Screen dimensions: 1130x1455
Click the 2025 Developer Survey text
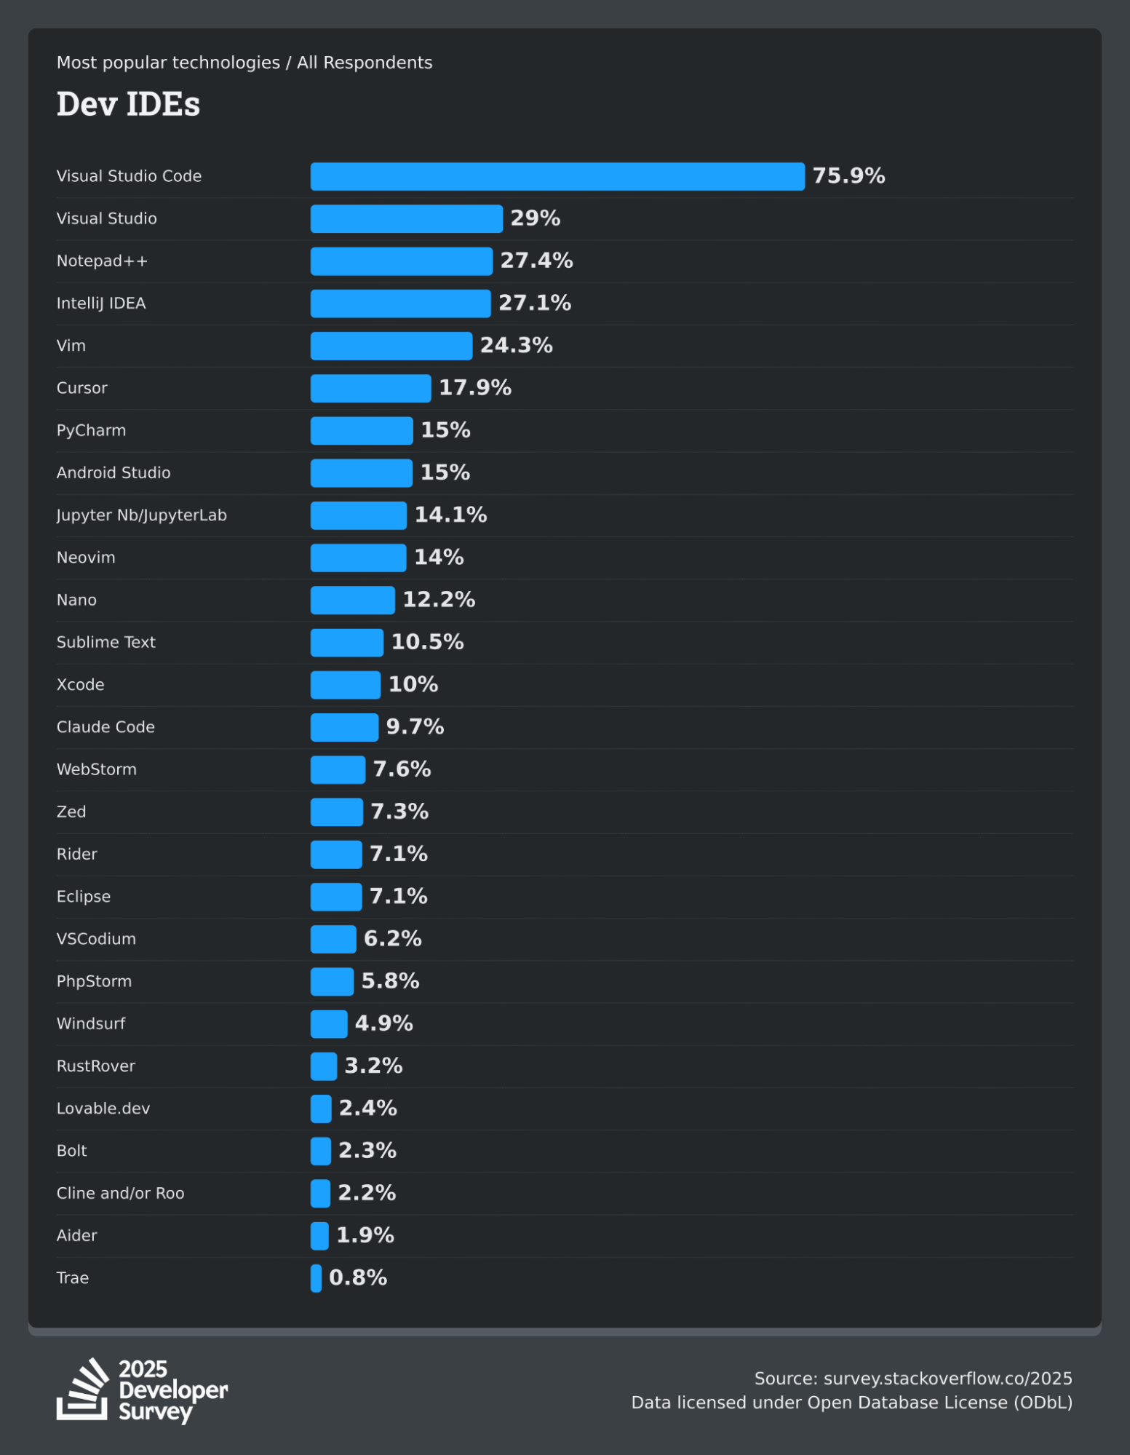(173, 1389)
